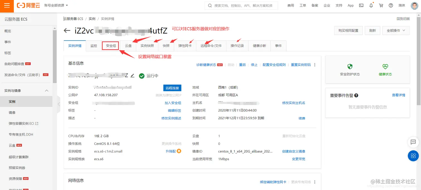
Task: Open the 全部操作 dropdown
Action: 396,31
